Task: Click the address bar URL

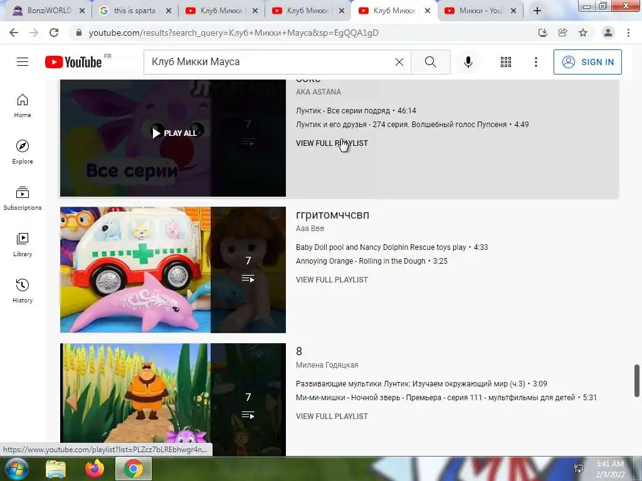Action: click(233, 33)
